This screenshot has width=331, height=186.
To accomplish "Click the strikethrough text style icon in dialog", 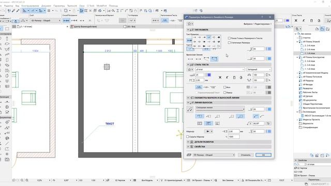I will coord(241,78).
